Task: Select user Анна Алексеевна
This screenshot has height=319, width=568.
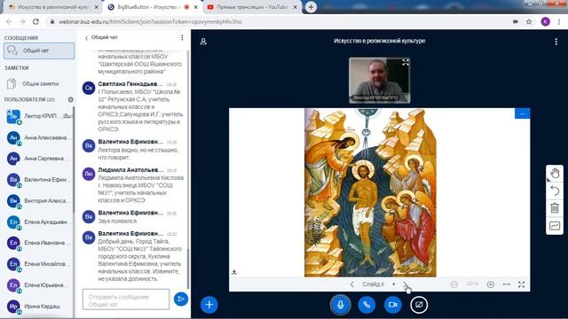Action: [38, 138]
